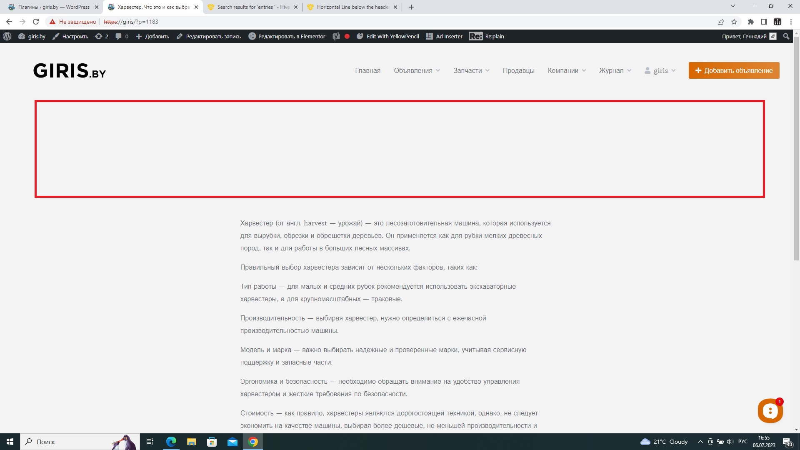Open Microsoft Edge from the taskbar

171,442
